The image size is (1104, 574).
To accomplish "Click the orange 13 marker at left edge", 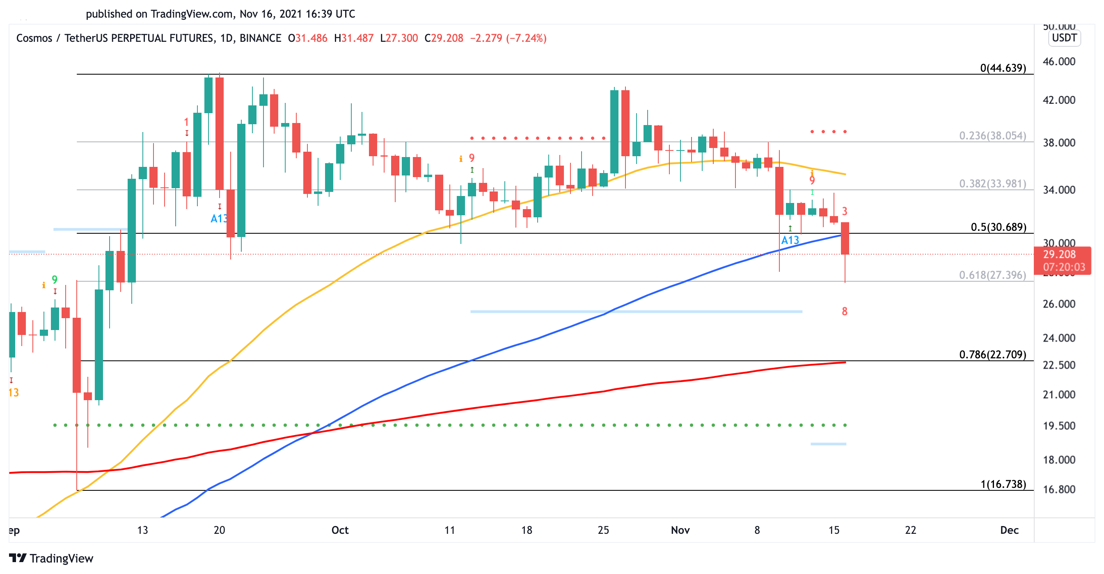I will (x=14, y=392).
